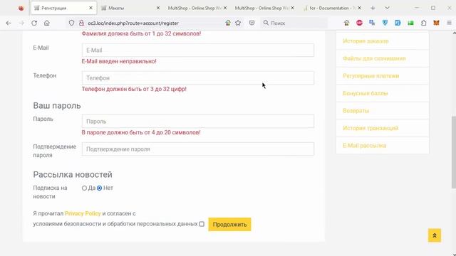Open the red adblock extension icon
456x256 pixels.
point(359,23)
